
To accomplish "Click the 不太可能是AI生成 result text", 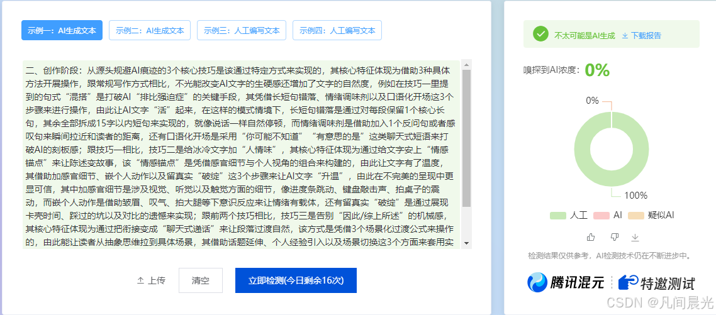I will click(x=585, y=35).
